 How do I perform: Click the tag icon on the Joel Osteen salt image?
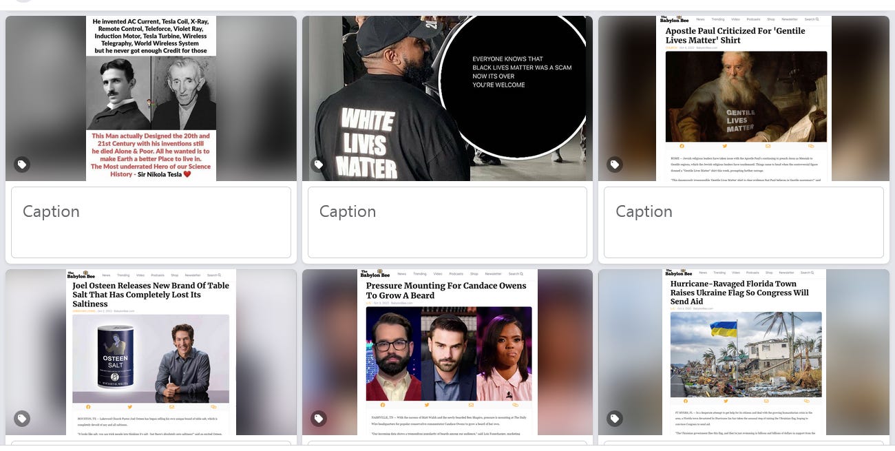click(x=22, y=419)
